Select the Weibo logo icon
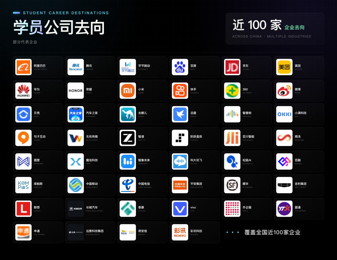Viewport: 337px width, 260px height. pyautogui.click(x=284, y=91)
